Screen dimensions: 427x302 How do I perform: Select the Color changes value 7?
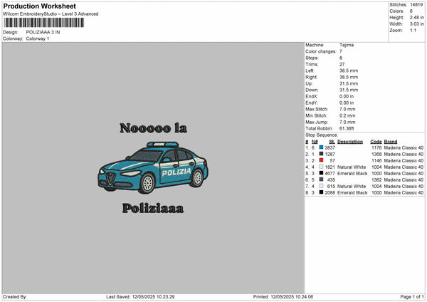(341, 51)
